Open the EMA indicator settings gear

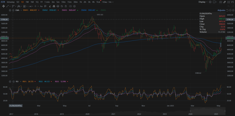tap(10, 10)
